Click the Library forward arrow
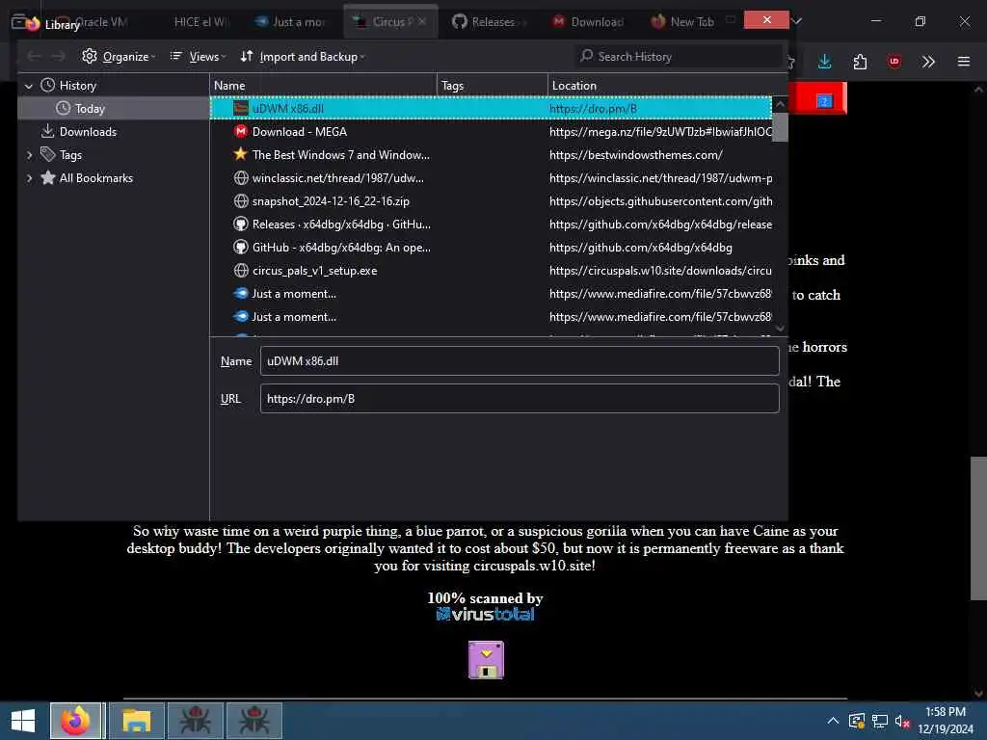This screenshot has width=987, height=740. pos(59,57)
